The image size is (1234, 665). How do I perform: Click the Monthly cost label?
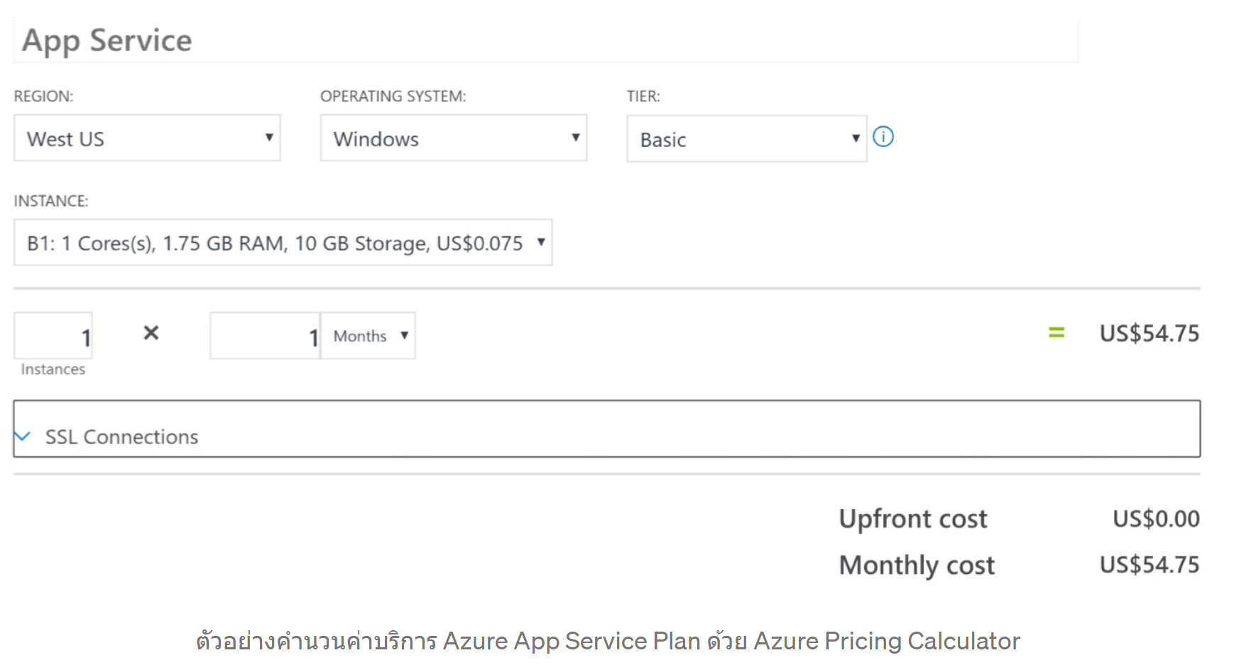click(x=917, y=566)
